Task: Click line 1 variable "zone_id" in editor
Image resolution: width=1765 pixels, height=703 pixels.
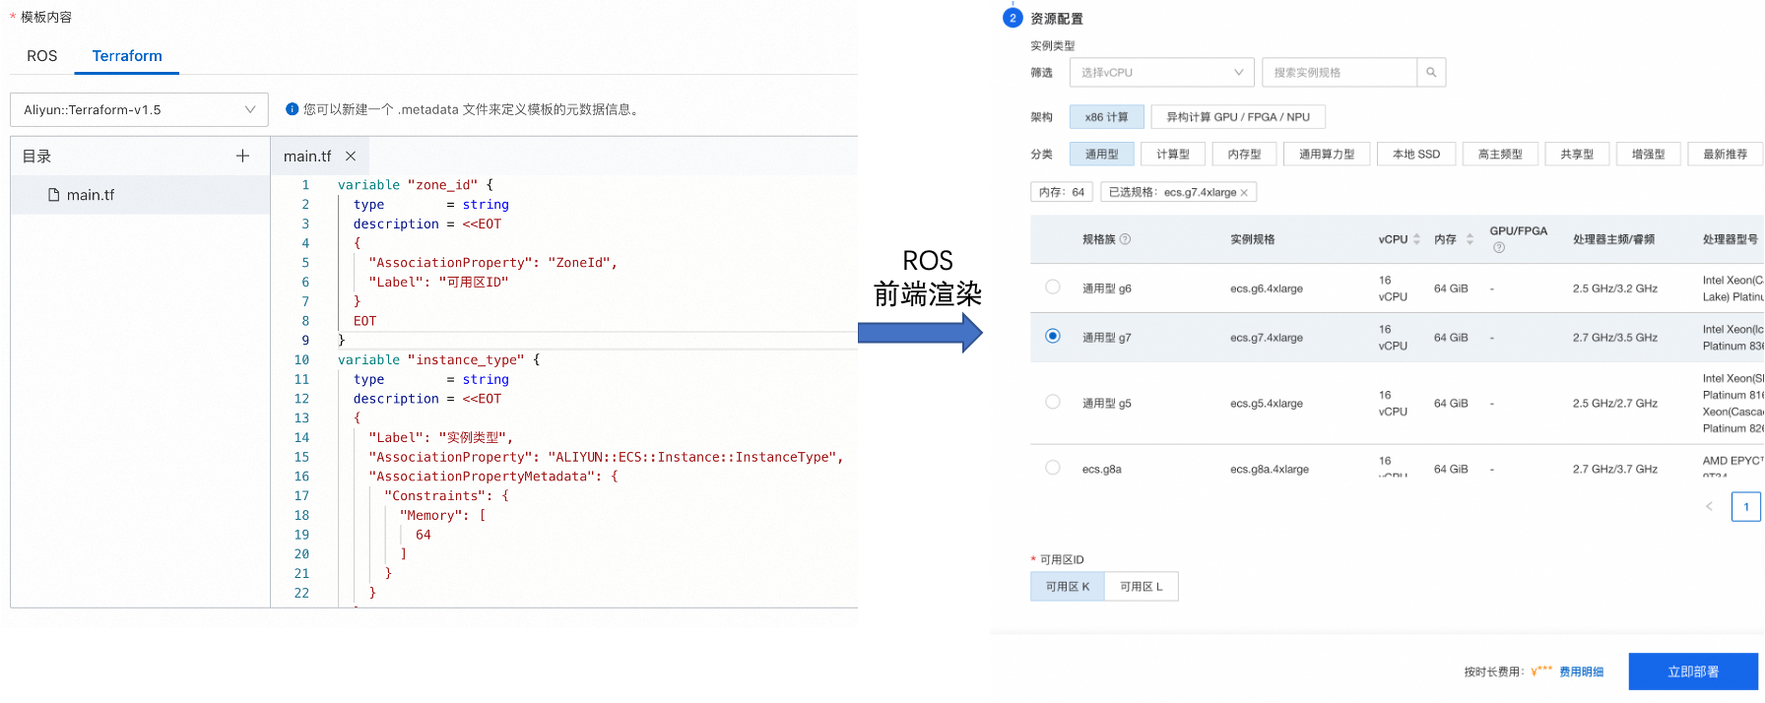Action: point(416,185)
